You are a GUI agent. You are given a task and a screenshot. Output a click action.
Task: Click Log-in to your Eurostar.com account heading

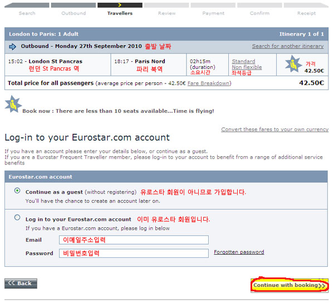tap(87, 137)
